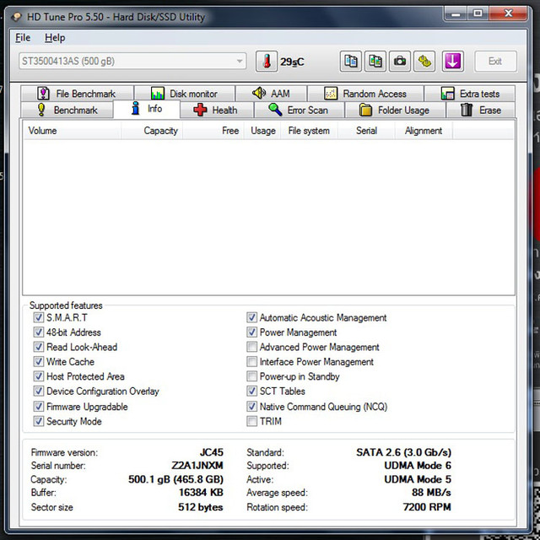Open the Help menu
This screenshot has width=540, height=540.
[x=55, y=37]
